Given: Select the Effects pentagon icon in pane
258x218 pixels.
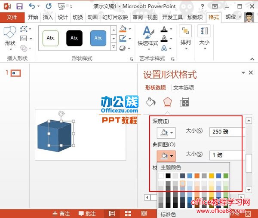Looking at the screenshot, I should [168, 102].
